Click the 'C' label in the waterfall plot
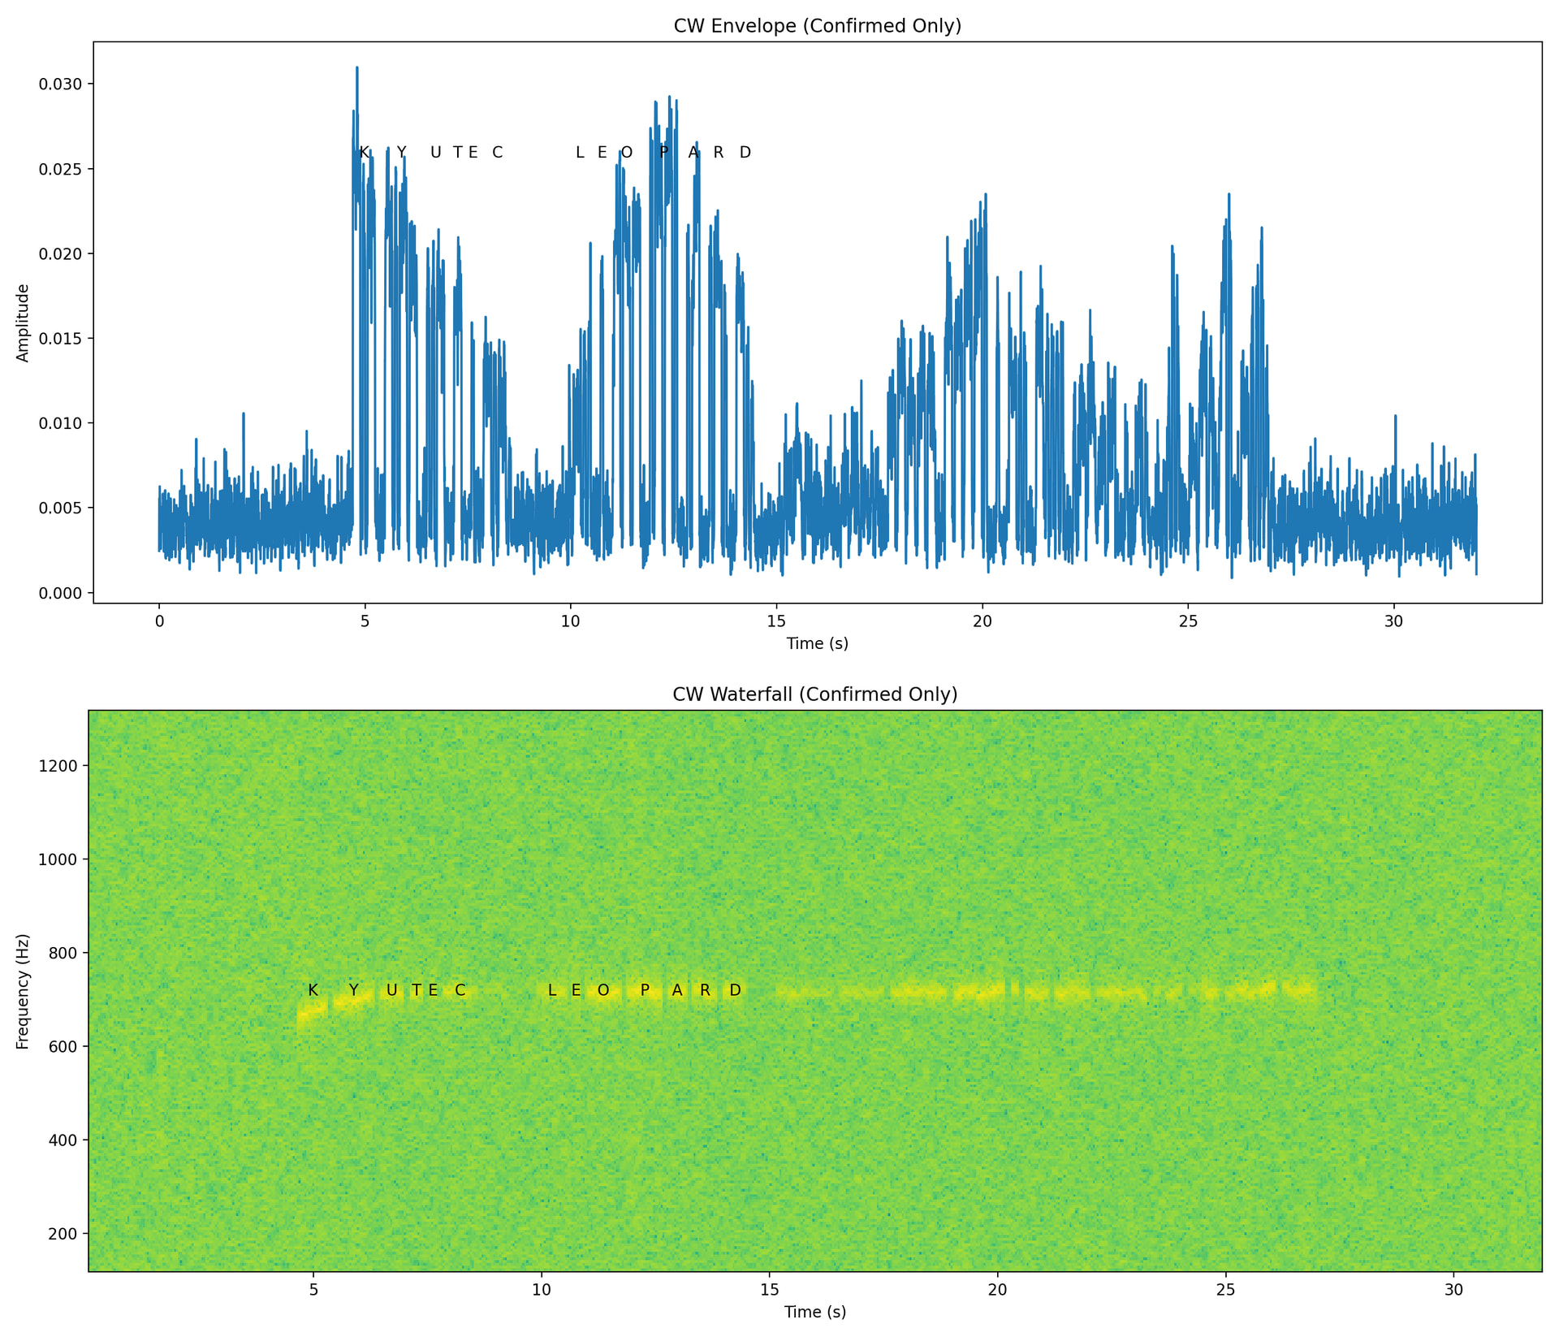1559x1337 pixels. tap(460, 990)
